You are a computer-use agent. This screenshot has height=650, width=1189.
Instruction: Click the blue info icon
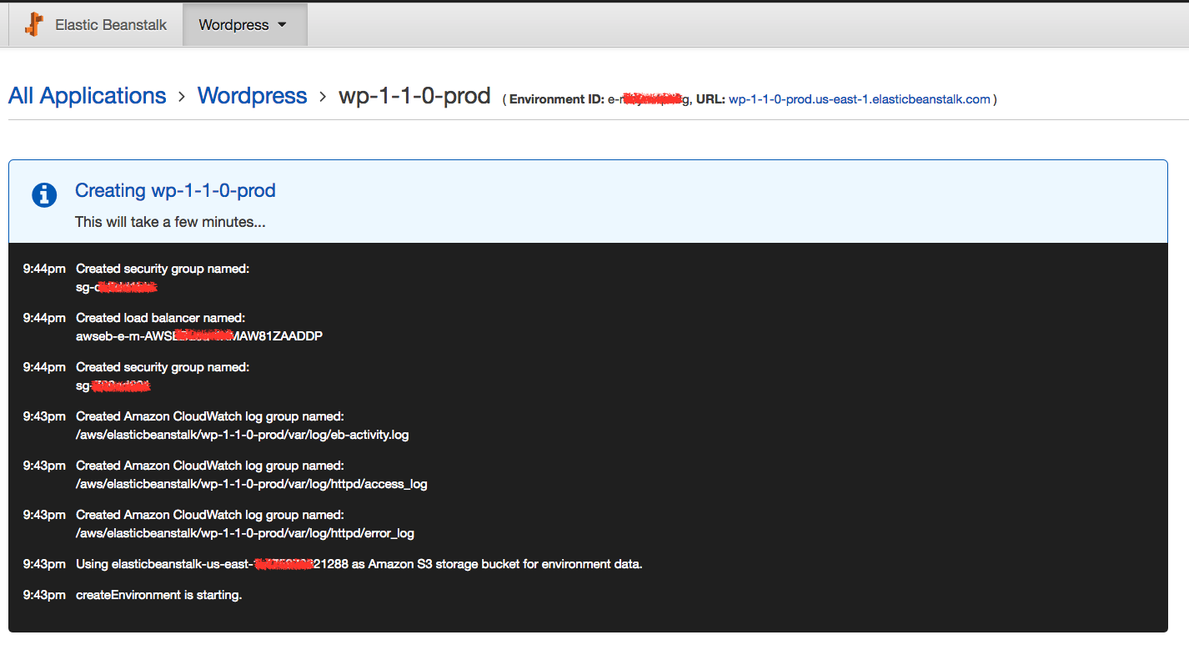coord(44,195)
